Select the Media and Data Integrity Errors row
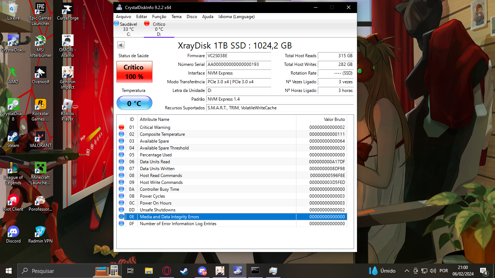Viewport: 495px width, 278px height. [232, 217]
